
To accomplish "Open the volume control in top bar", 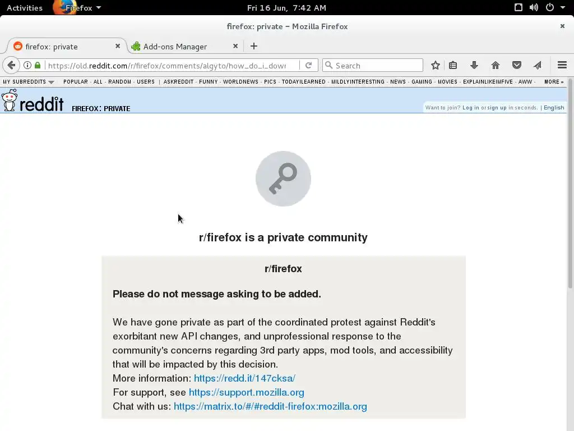I will 534,7.
